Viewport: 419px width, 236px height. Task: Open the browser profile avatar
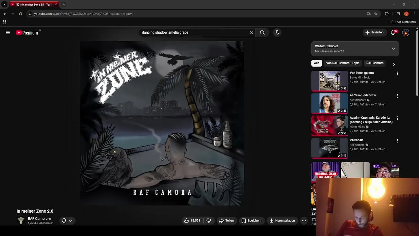click(406, 14)
